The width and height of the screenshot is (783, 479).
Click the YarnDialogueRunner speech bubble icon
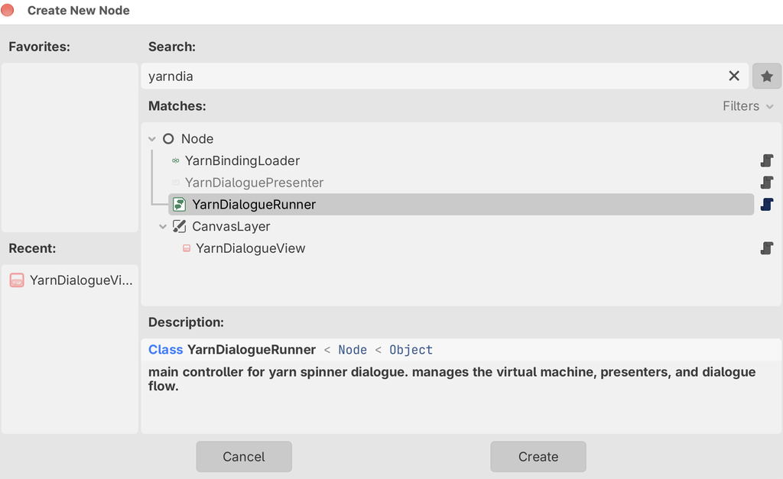coord(179,205)
